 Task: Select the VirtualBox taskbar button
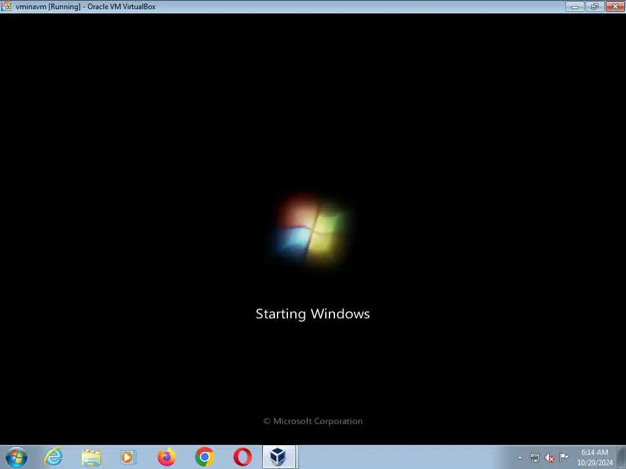click(x=280, y=457)
